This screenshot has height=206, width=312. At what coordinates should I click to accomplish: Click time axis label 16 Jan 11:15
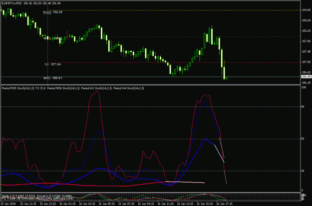click(x=166, y=204)
